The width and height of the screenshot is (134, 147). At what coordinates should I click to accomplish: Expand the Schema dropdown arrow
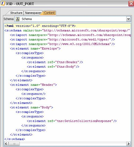coord(128,19)
